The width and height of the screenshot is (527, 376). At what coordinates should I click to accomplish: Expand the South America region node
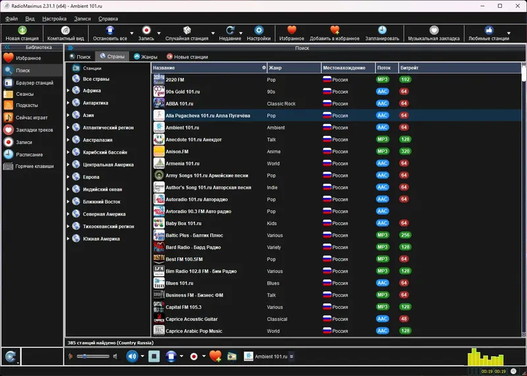(x=69, y=239)
